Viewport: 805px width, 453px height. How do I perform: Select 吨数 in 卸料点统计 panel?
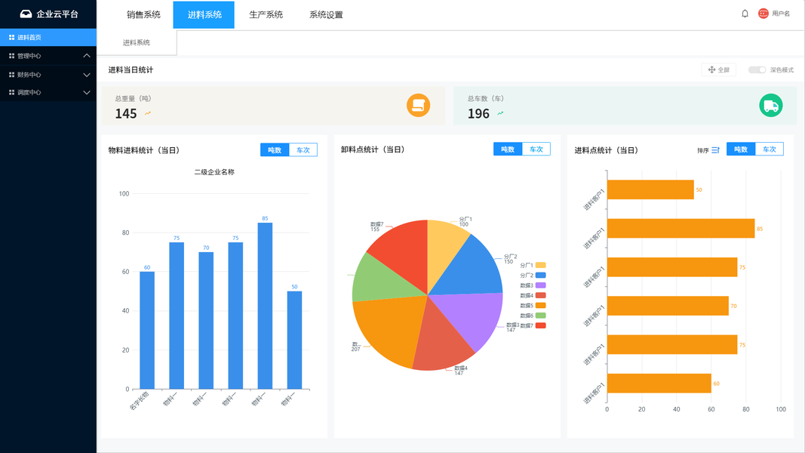coord(508,149)
